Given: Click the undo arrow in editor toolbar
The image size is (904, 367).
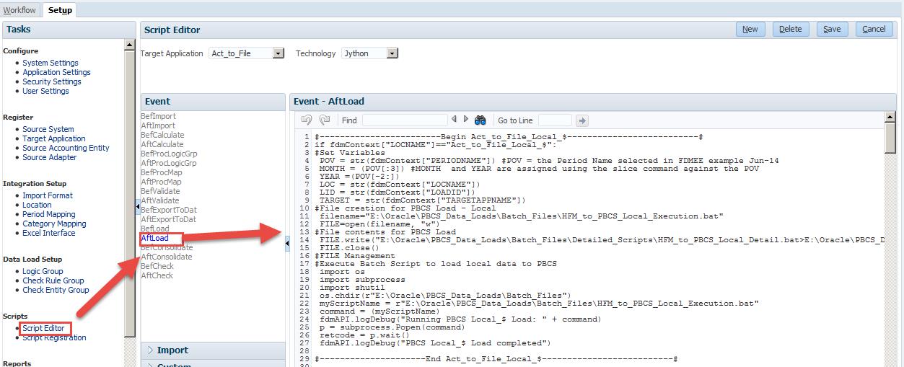Looking at the screenshot, I should tap(306, 120).
